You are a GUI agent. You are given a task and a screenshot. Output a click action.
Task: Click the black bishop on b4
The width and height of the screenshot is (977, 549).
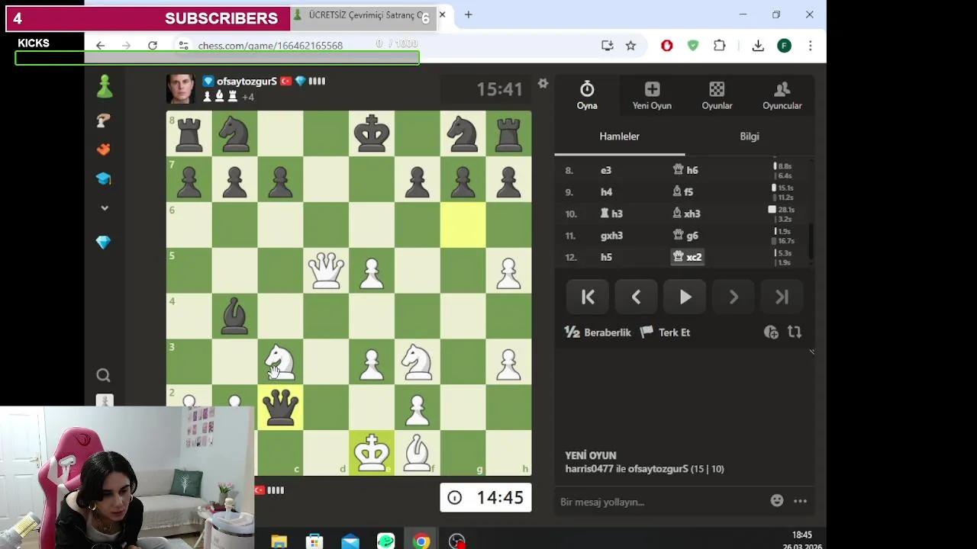pyautogui.click(x=234, y=316)
